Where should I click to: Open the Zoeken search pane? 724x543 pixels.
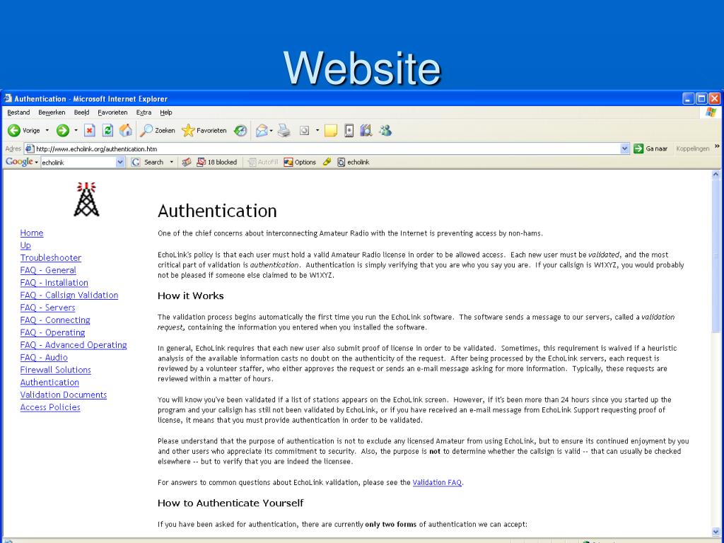coord(158,131)
